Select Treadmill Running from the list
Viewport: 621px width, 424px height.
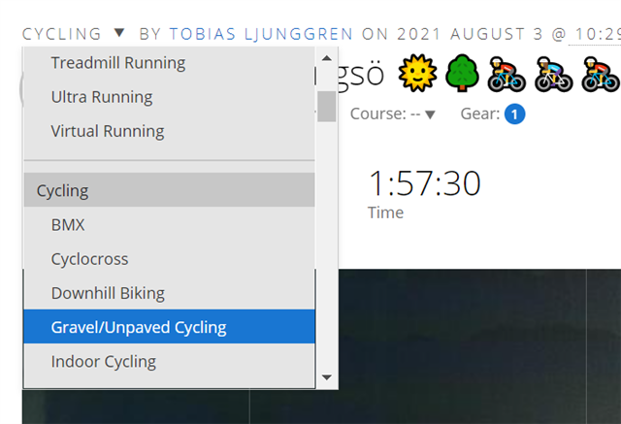[170, 63]
